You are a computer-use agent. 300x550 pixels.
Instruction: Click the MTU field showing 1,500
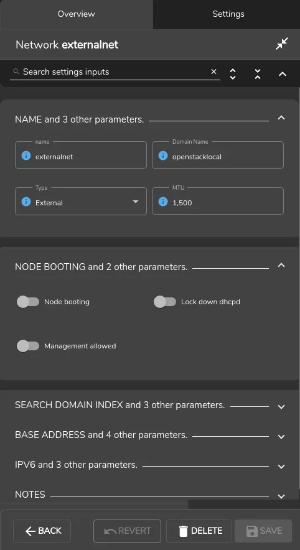point(218,200)
